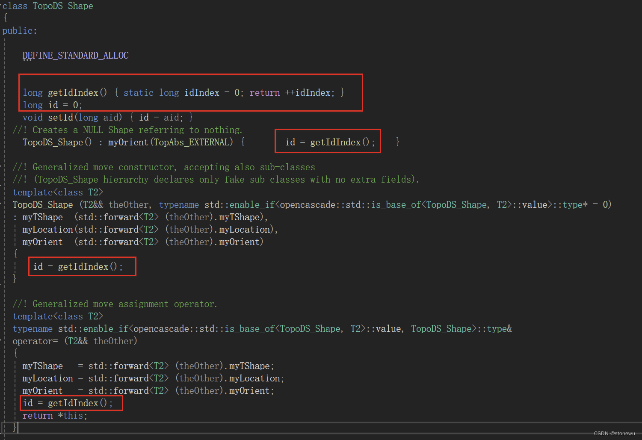Viewport: 642px width, 440px height.
Task: Click 'TopoDS_Shape()' default constructor name
Action: pos(57,142)
